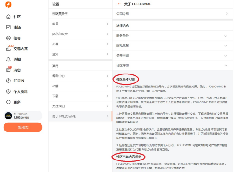Image resolution: width=247 pixels, height=172 pixels.
Task: Click the 社区基本守则 heading
Action: pos(126,79)
